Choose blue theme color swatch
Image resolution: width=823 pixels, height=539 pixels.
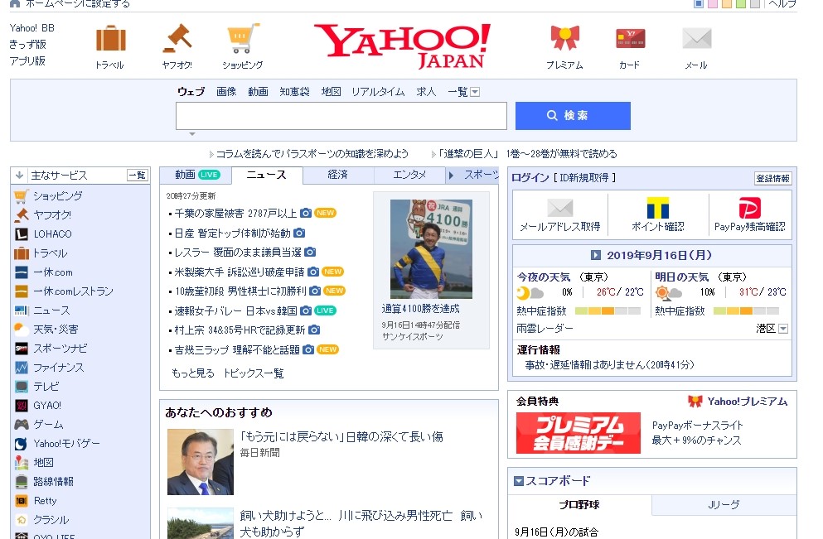click(x=699, y=3)
